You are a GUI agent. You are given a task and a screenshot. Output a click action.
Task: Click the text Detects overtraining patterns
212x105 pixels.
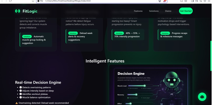click(x=37, y=87)
